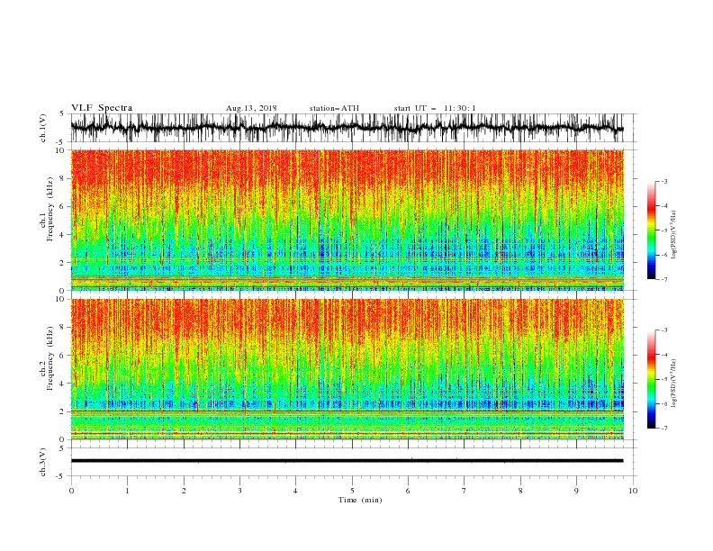Select the date text "Aug.13, 2018"
The image size is (713, 551).
251,108
